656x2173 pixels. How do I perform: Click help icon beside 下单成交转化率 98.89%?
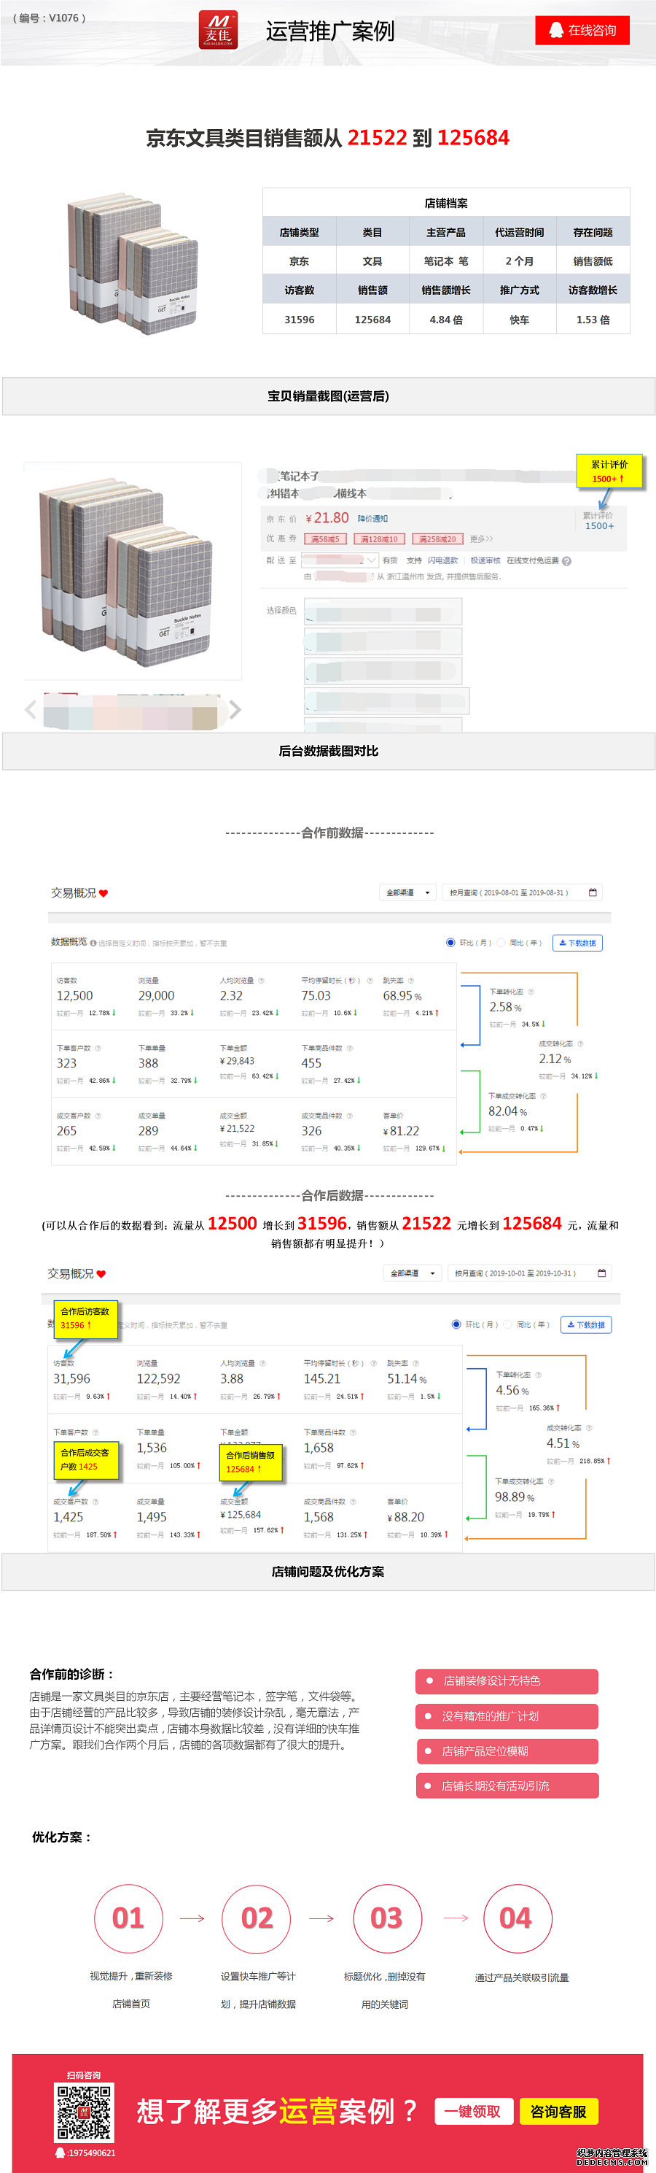(551, 1481)
